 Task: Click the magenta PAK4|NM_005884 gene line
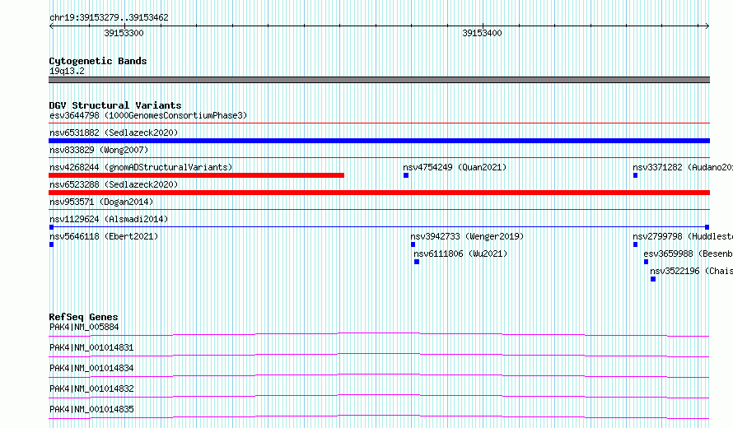(x=379, y=334)
